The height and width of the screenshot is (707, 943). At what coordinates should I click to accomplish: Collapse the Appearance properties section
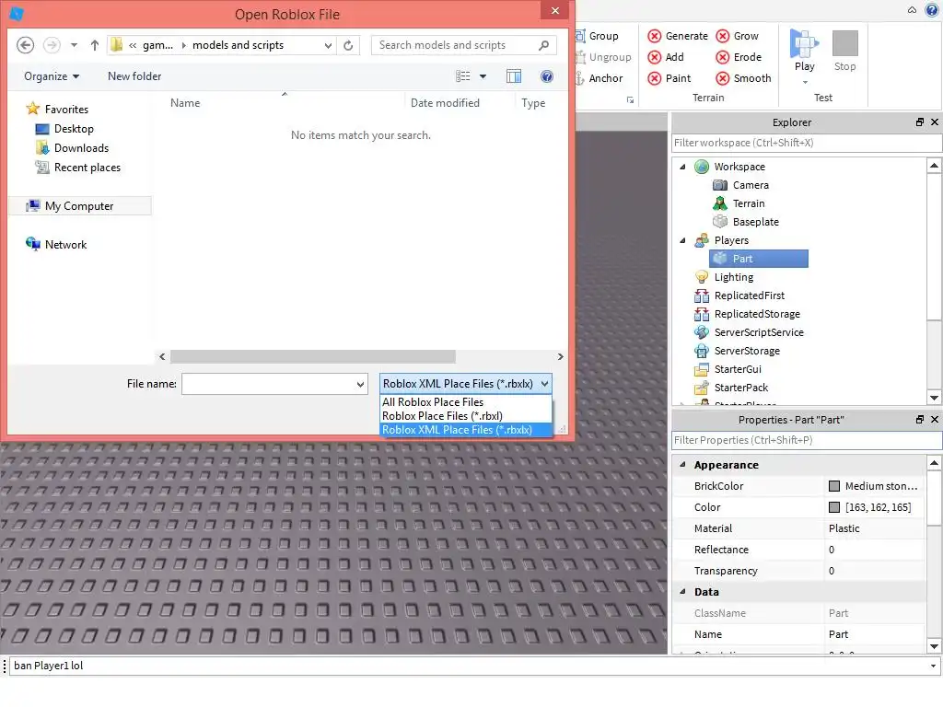pyautogui.click(x=682, y=465)
